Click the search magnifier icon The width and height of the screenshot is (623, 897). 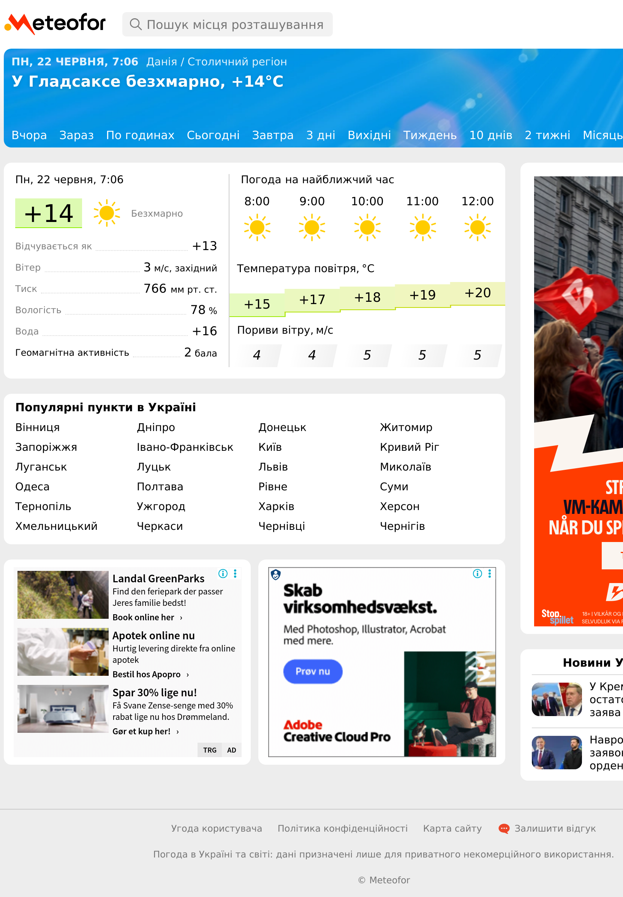tap(136, 24)
